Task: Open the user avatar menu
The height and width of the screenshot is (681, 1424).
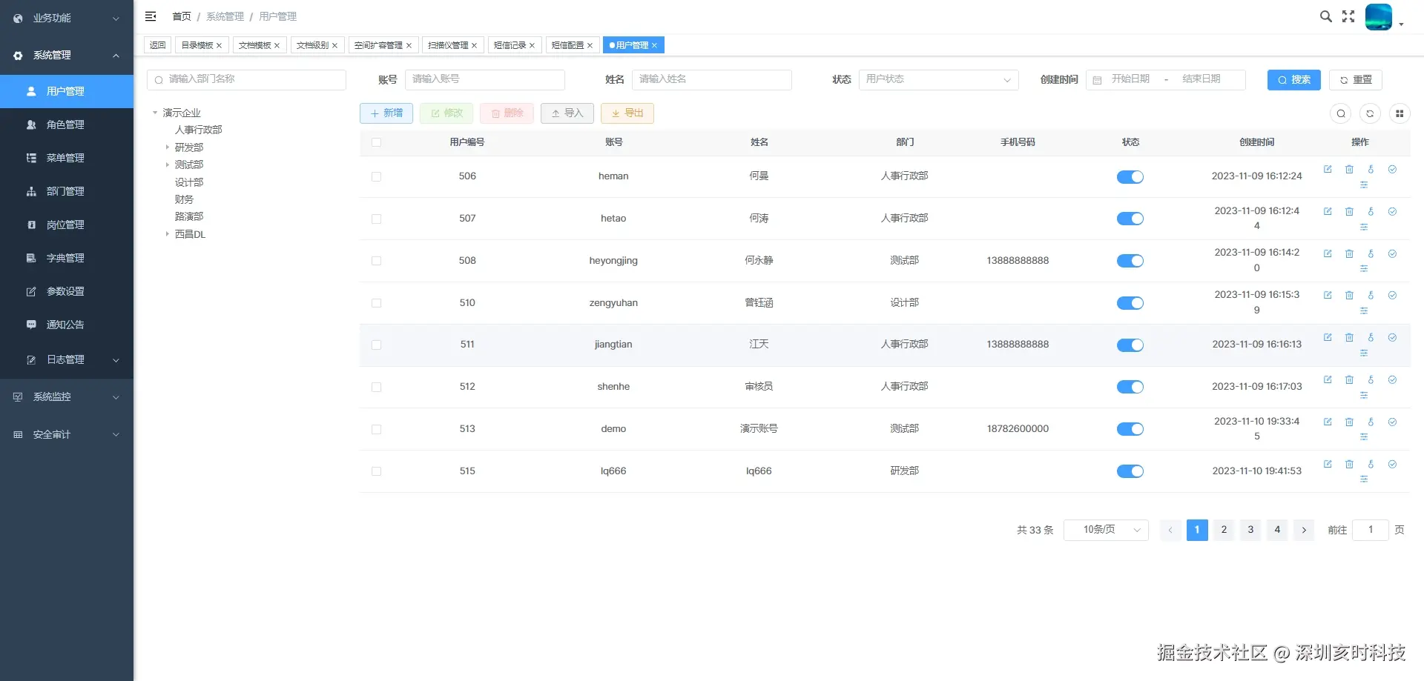Action: pyautogui.click(x=1379, y=17)
